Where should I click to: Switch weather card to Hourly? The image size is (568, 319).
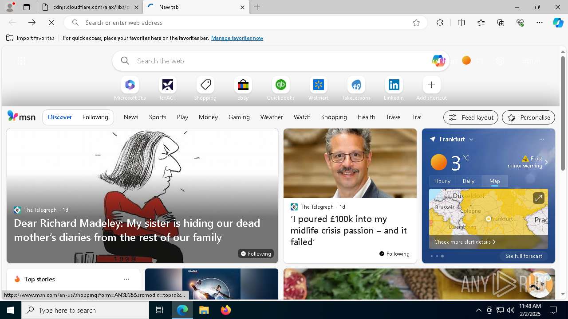(x=442, y=181)
